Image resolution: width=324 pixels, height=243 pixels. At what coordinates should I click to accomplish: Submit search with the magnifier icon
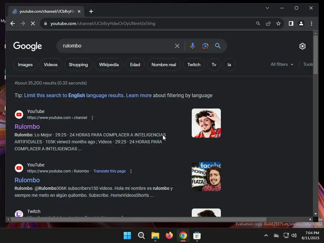point(218,46)
